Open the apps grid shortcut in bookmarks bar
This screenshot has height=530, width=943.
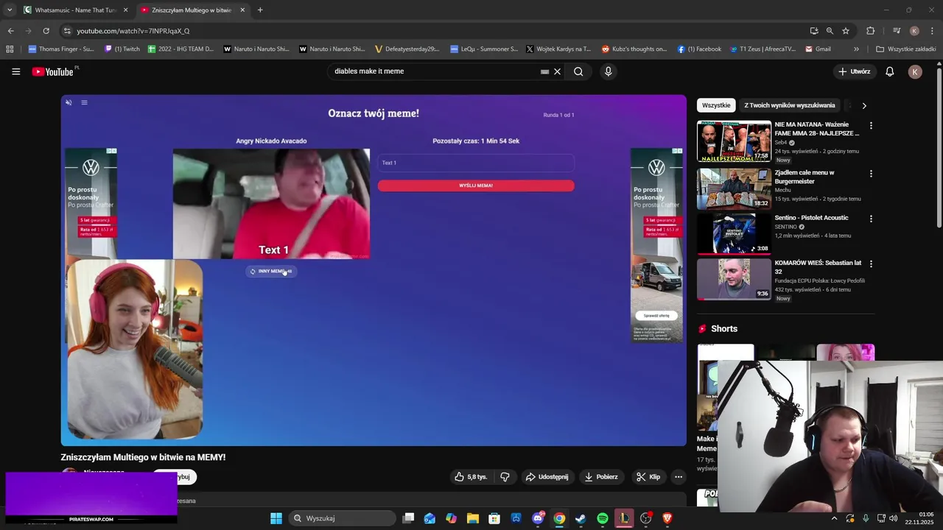pos(10,49)
